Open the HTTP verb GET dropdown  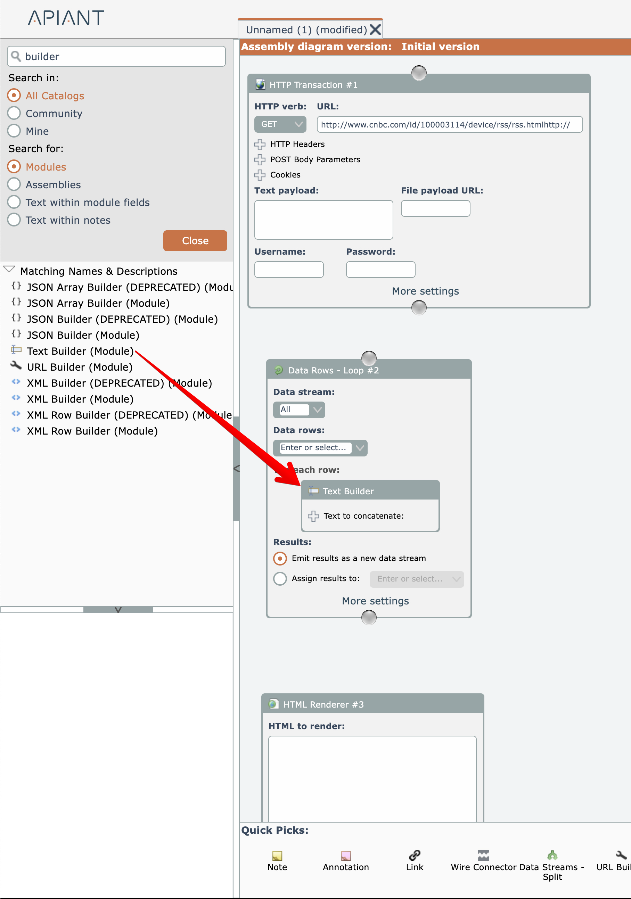coord(280,124)
